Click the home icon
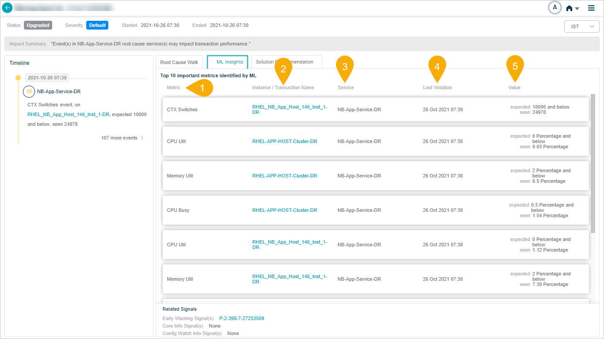Viewport: 604px width, 339px height. [569, 8]
